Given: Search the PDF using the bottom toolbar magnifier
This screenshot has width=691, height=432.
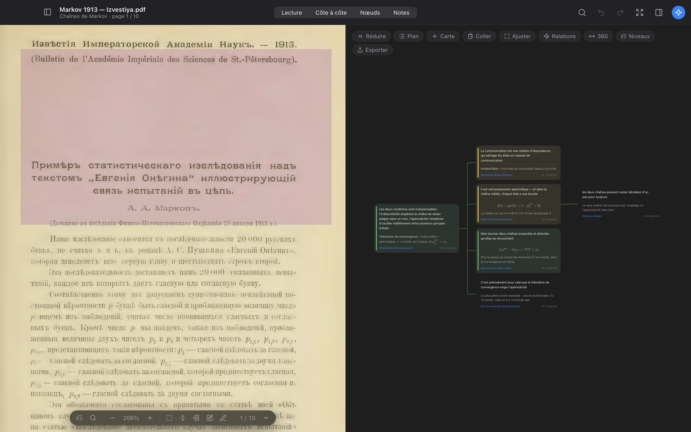Looking at the screenshot, I should (93, 418).
